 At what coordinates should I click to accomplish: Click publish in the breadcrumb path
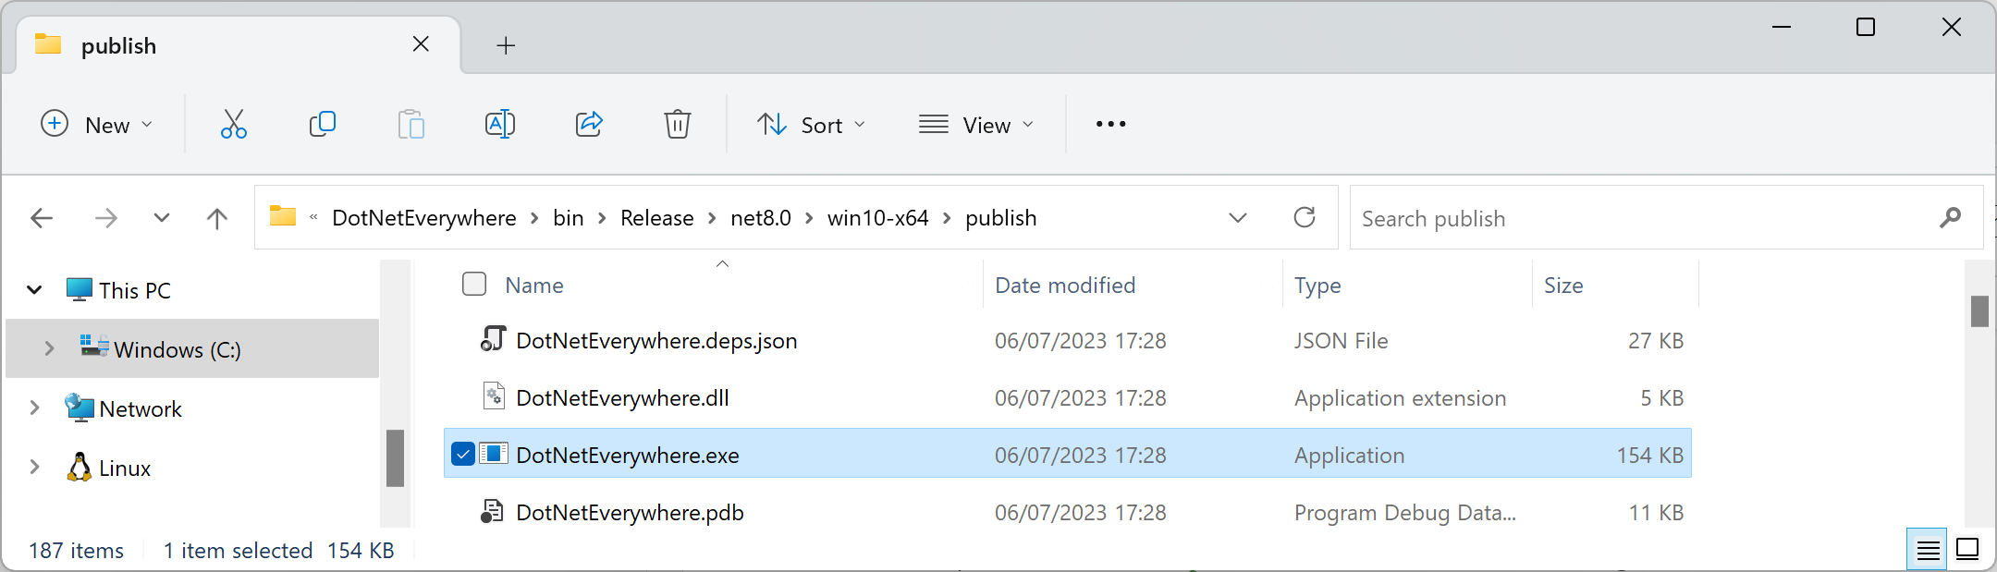click(x=1000, y=218)
